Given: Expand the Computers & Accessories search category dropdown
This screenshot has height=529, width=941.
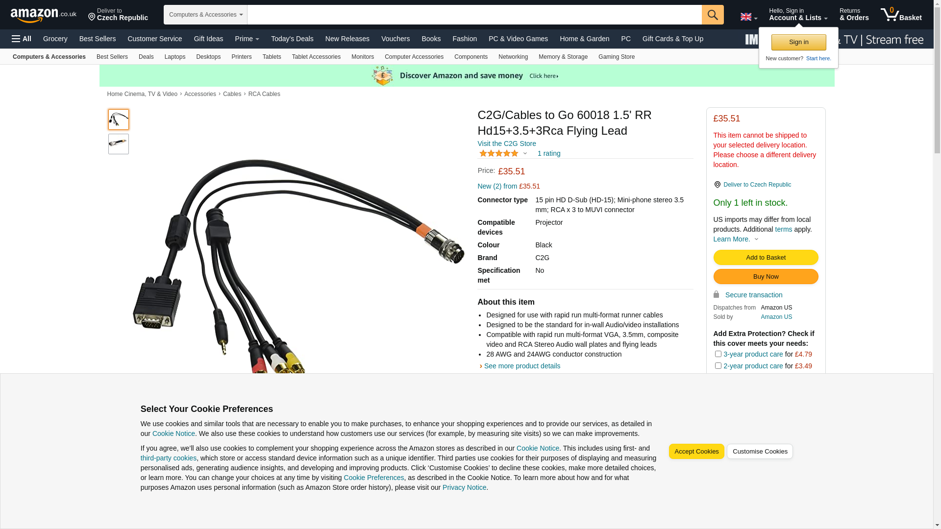Looking at the screenshot, I should click(205, 15).
